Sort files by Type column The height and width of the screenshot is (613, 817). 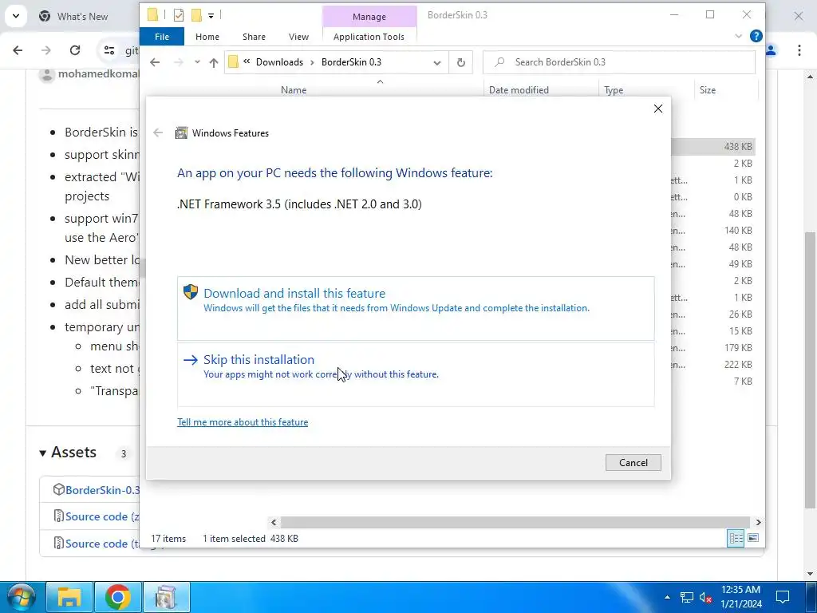614,90
